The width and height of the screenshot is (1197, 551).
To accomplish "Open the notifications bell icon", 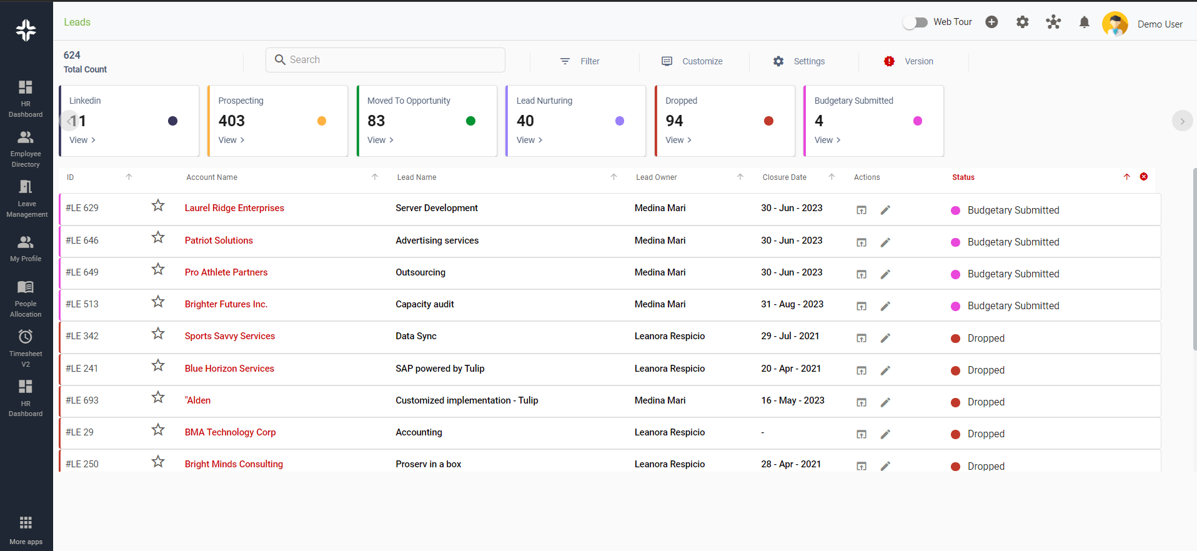I will [1084, 22].
